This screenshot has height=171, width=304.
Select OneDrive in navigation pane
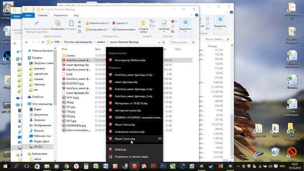click(x=38, y=97)
